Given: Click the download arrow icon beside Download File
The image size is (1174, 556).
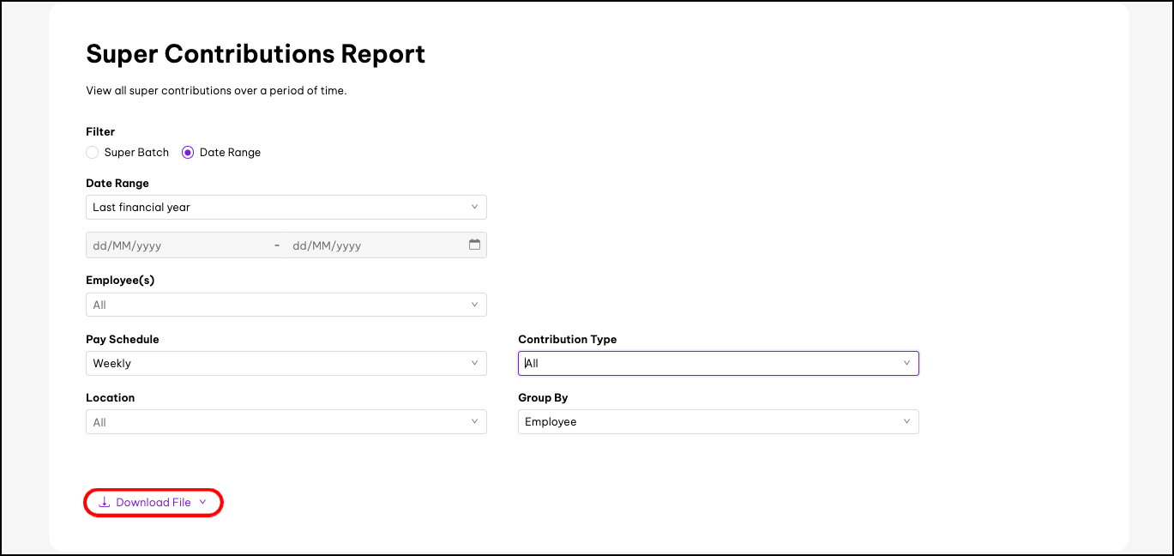Looking at the screenshot, I should point(105,502).
